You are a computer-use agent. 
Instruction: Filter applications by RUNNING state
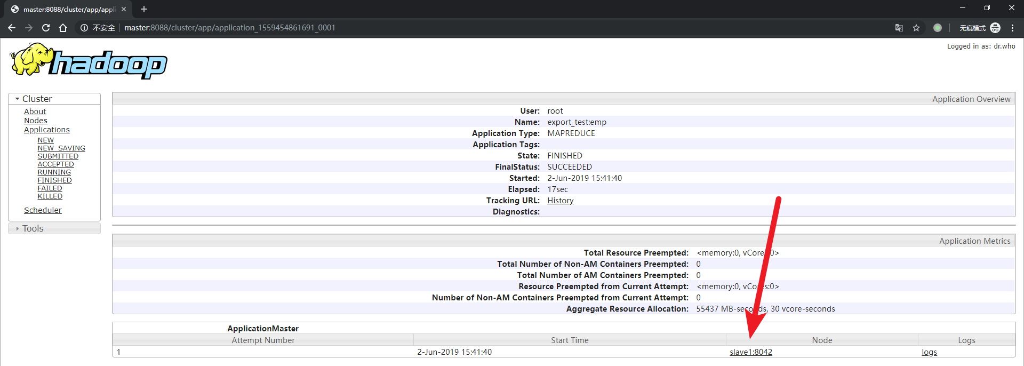tap(54, 172)
